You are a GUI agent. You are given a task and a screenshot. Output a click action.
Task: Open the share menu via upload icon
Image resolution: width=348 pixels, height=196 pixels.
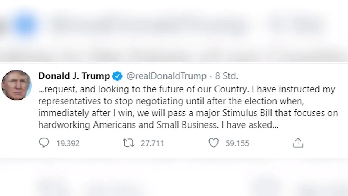coord(298,143)
